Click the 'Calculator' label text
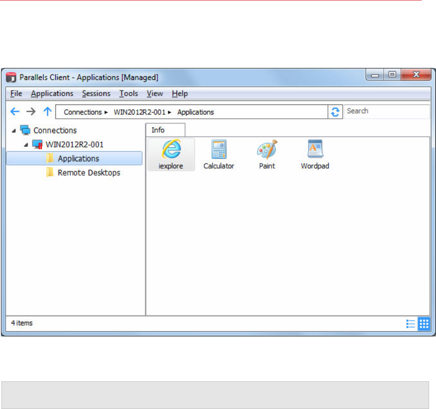 [x=219, y=166]
